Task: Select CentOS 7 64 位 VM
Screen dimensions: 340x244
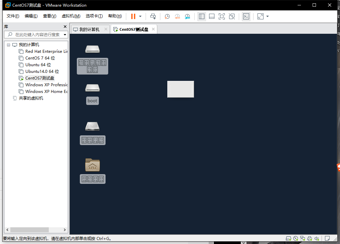Action: tap(40, 58)
